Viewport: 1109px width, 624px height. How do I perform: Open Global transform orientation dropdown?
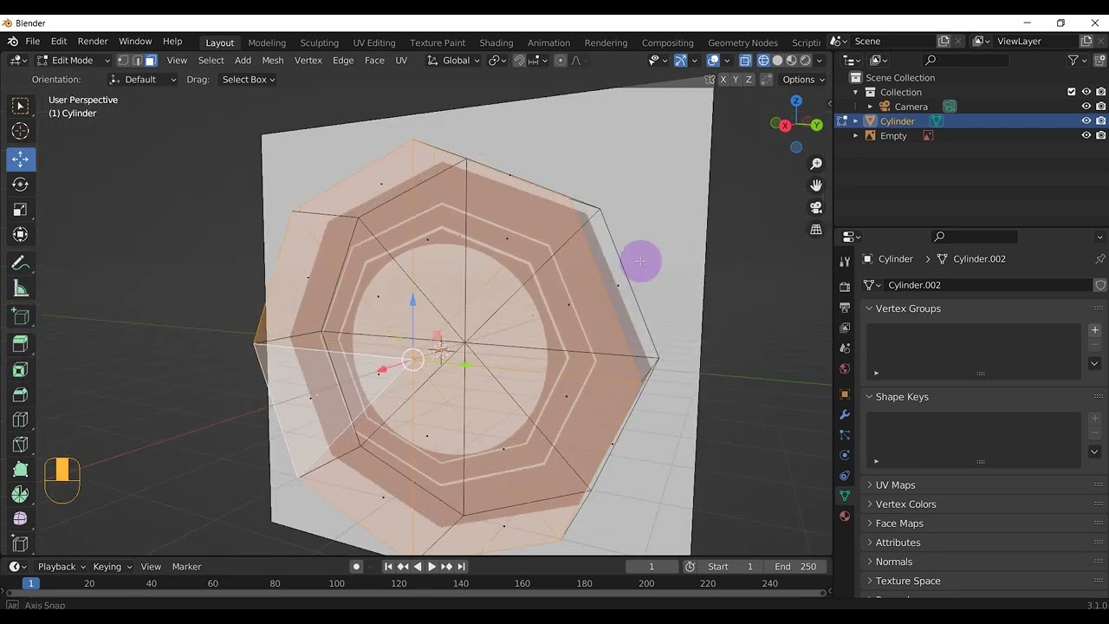click(x=453, y=61)
